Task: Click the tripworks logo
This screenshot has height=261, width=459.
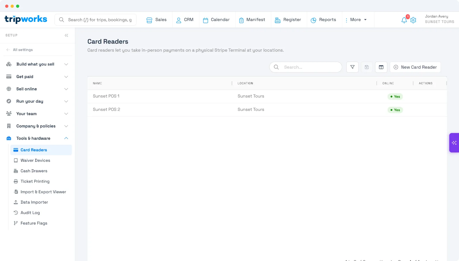Action: pos(26,19)
